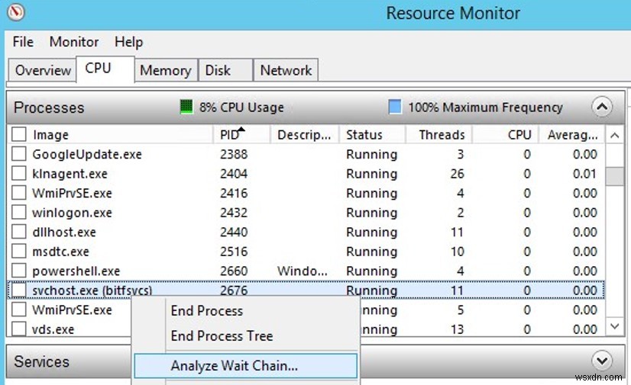Click the process list scrollbar thumb
Screen dimensions: 631x385
click(614, 177)
